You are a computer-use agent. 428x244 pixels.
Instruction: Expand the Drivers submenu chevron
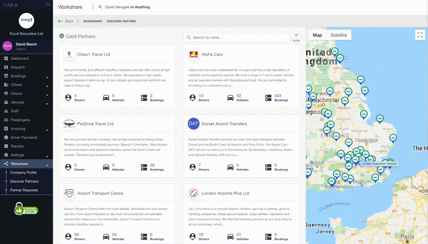pyautogui.click(x=47, y=94)
